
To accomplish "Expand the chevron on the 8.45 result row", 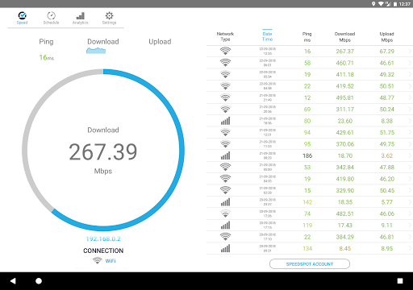I will coord(410,249).
